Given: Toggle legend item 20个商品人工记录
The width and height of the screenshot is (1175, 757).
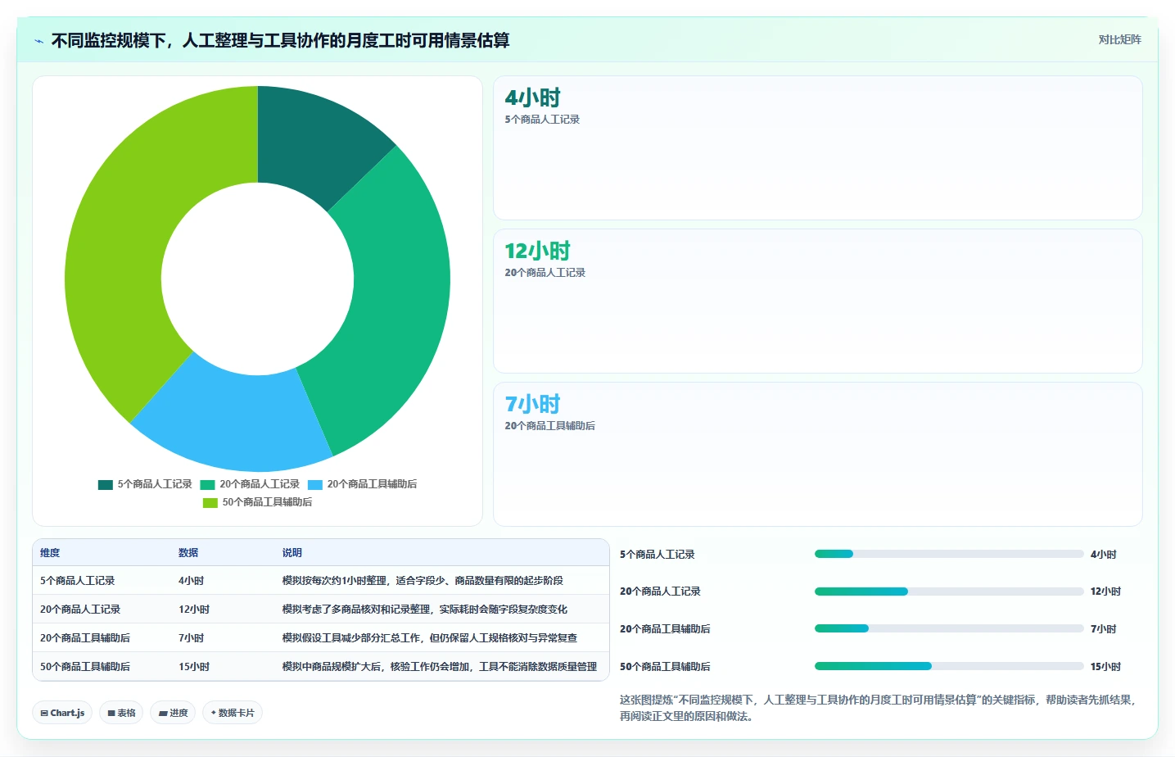Looking at the screenshot, I should (x=250, y=484).
